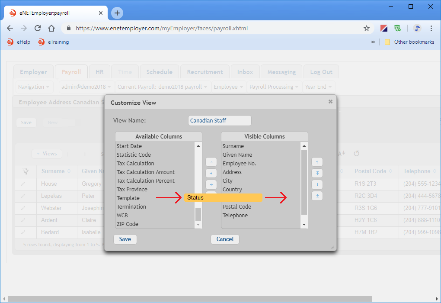
Task: Select Postal Code in Visible Columns
Action: [236, 207]
